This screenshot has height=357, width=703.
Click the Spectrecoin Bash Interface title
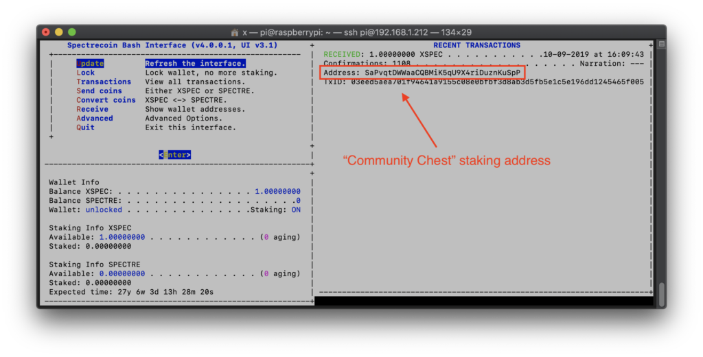click(172, 45)
